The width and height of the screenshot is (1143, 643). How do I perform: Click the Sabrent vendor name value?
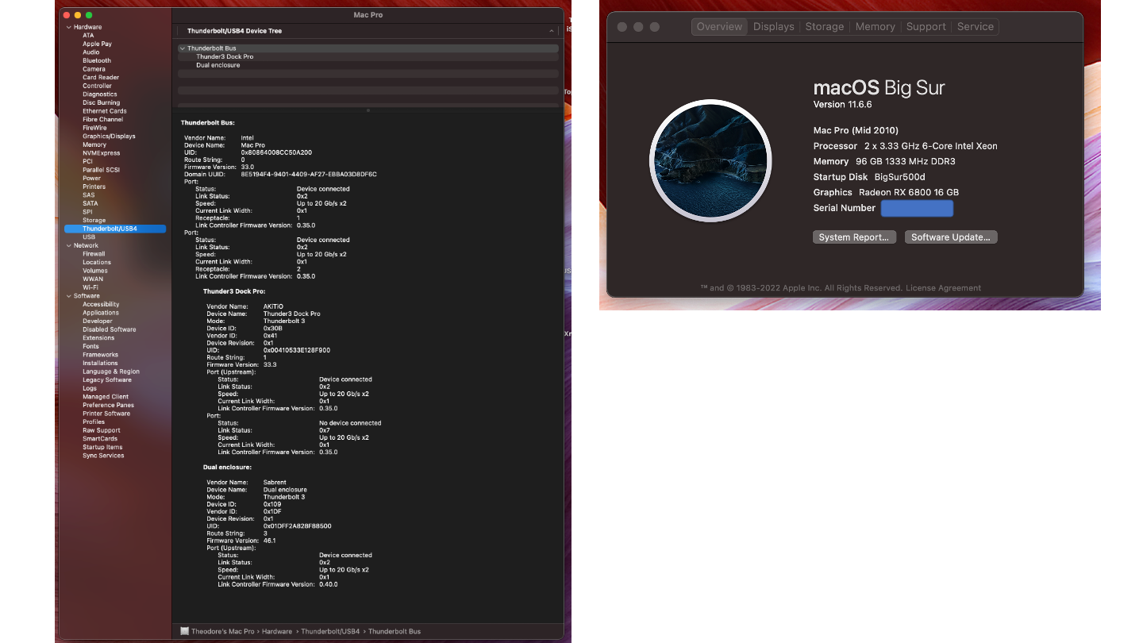click(275, 483)
